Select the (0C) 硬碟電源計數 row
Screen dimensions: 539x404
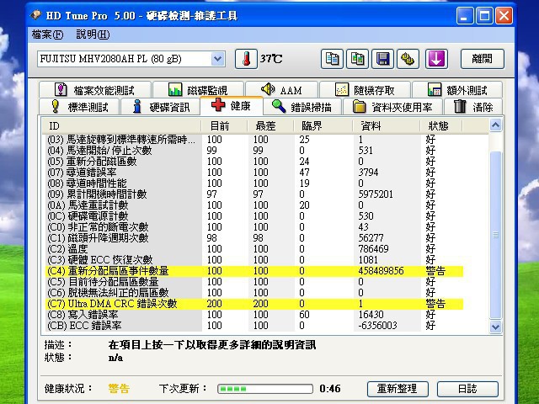point(255,216)
